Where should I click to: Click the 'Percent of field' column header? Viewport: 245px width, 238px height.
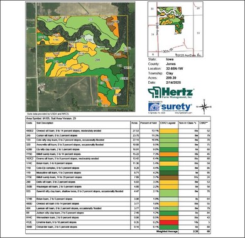(x=149, y=123)
